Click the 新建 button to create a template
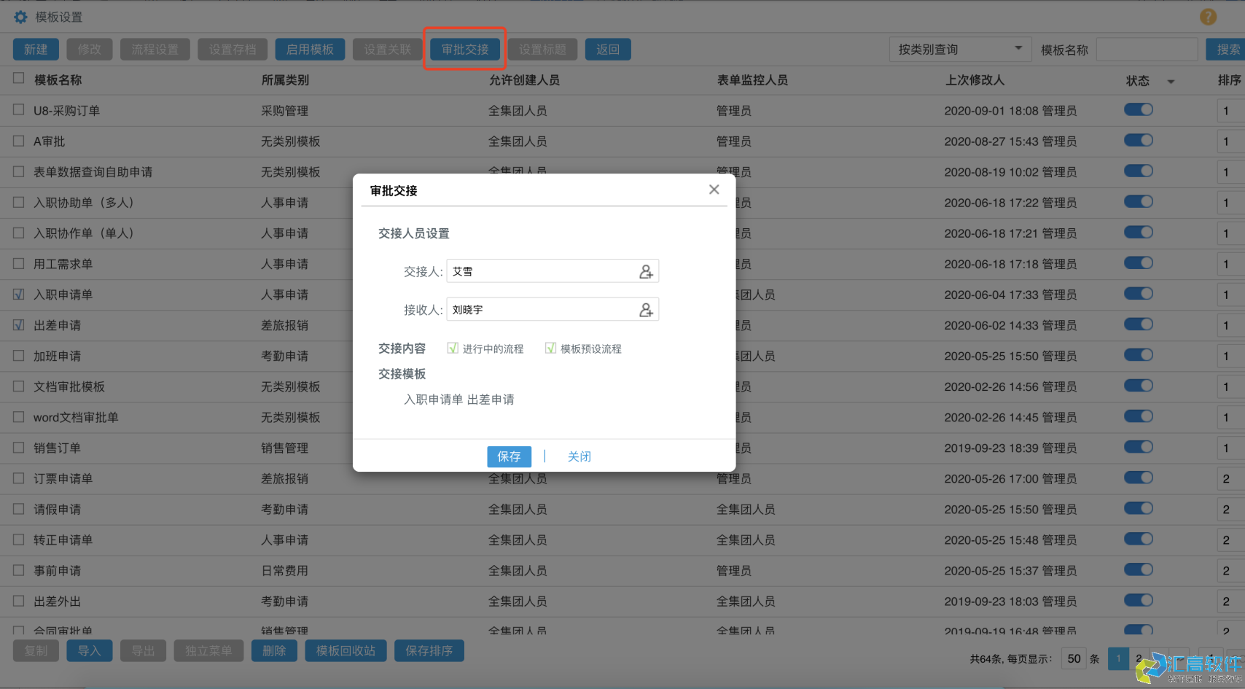 (x=35, y=49)
